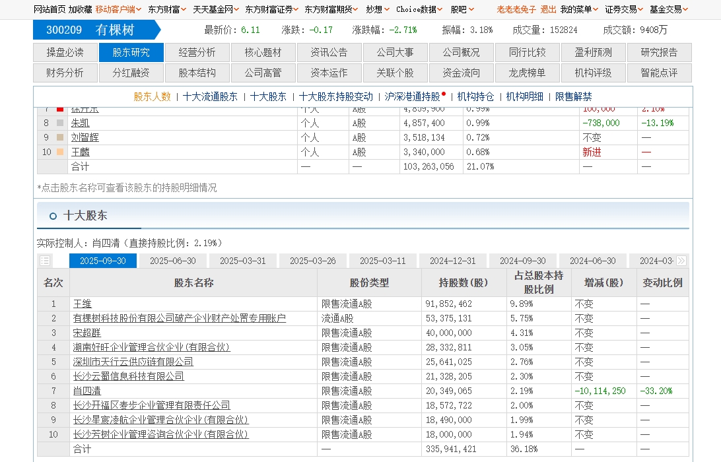Open the 资本运作 tab

tap(329, 73)
